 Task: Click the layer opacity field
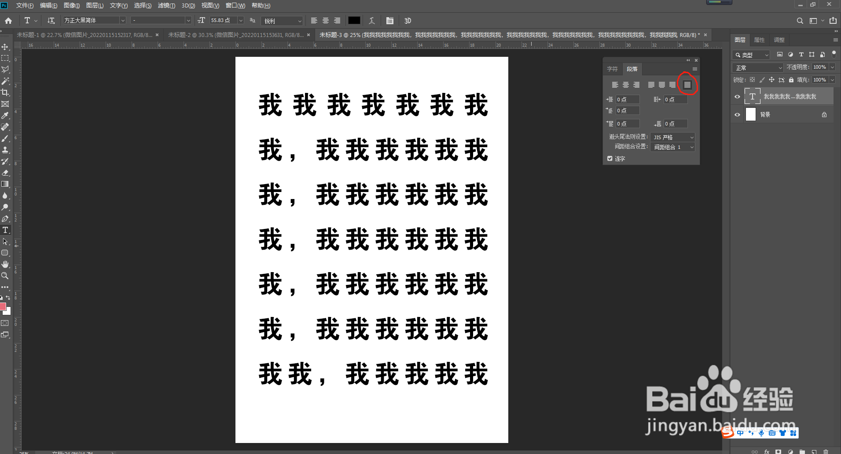tap(820, 67)
